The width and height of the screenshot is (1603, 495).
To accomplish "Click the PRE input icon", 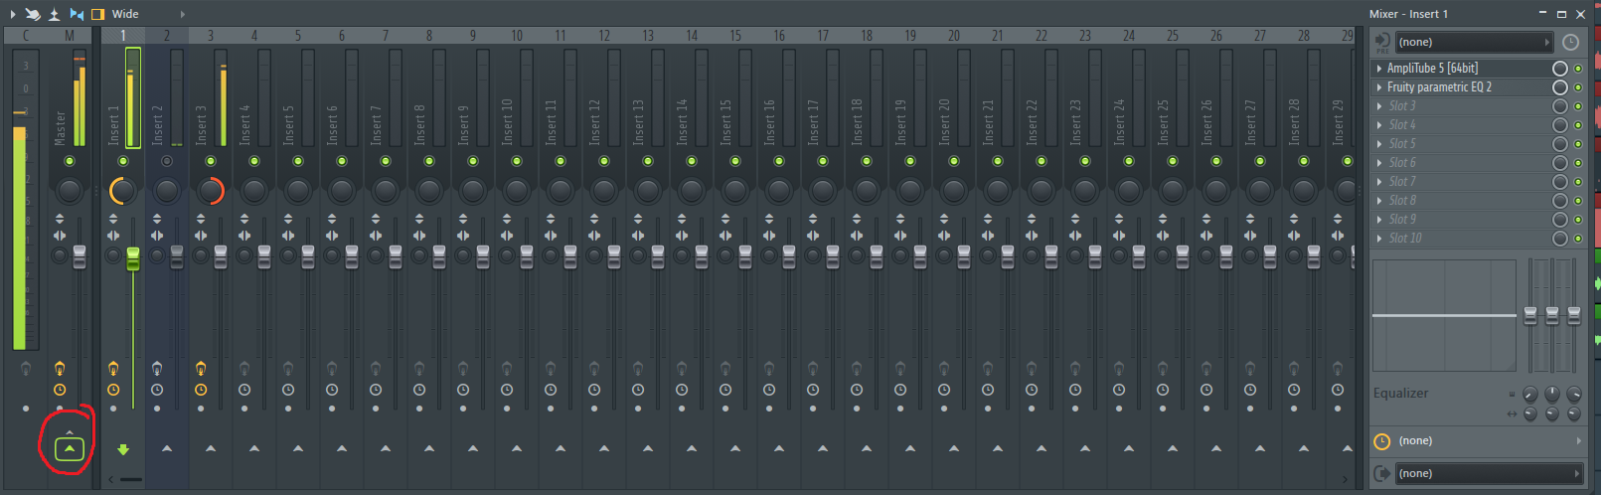I will point(1382,43).
